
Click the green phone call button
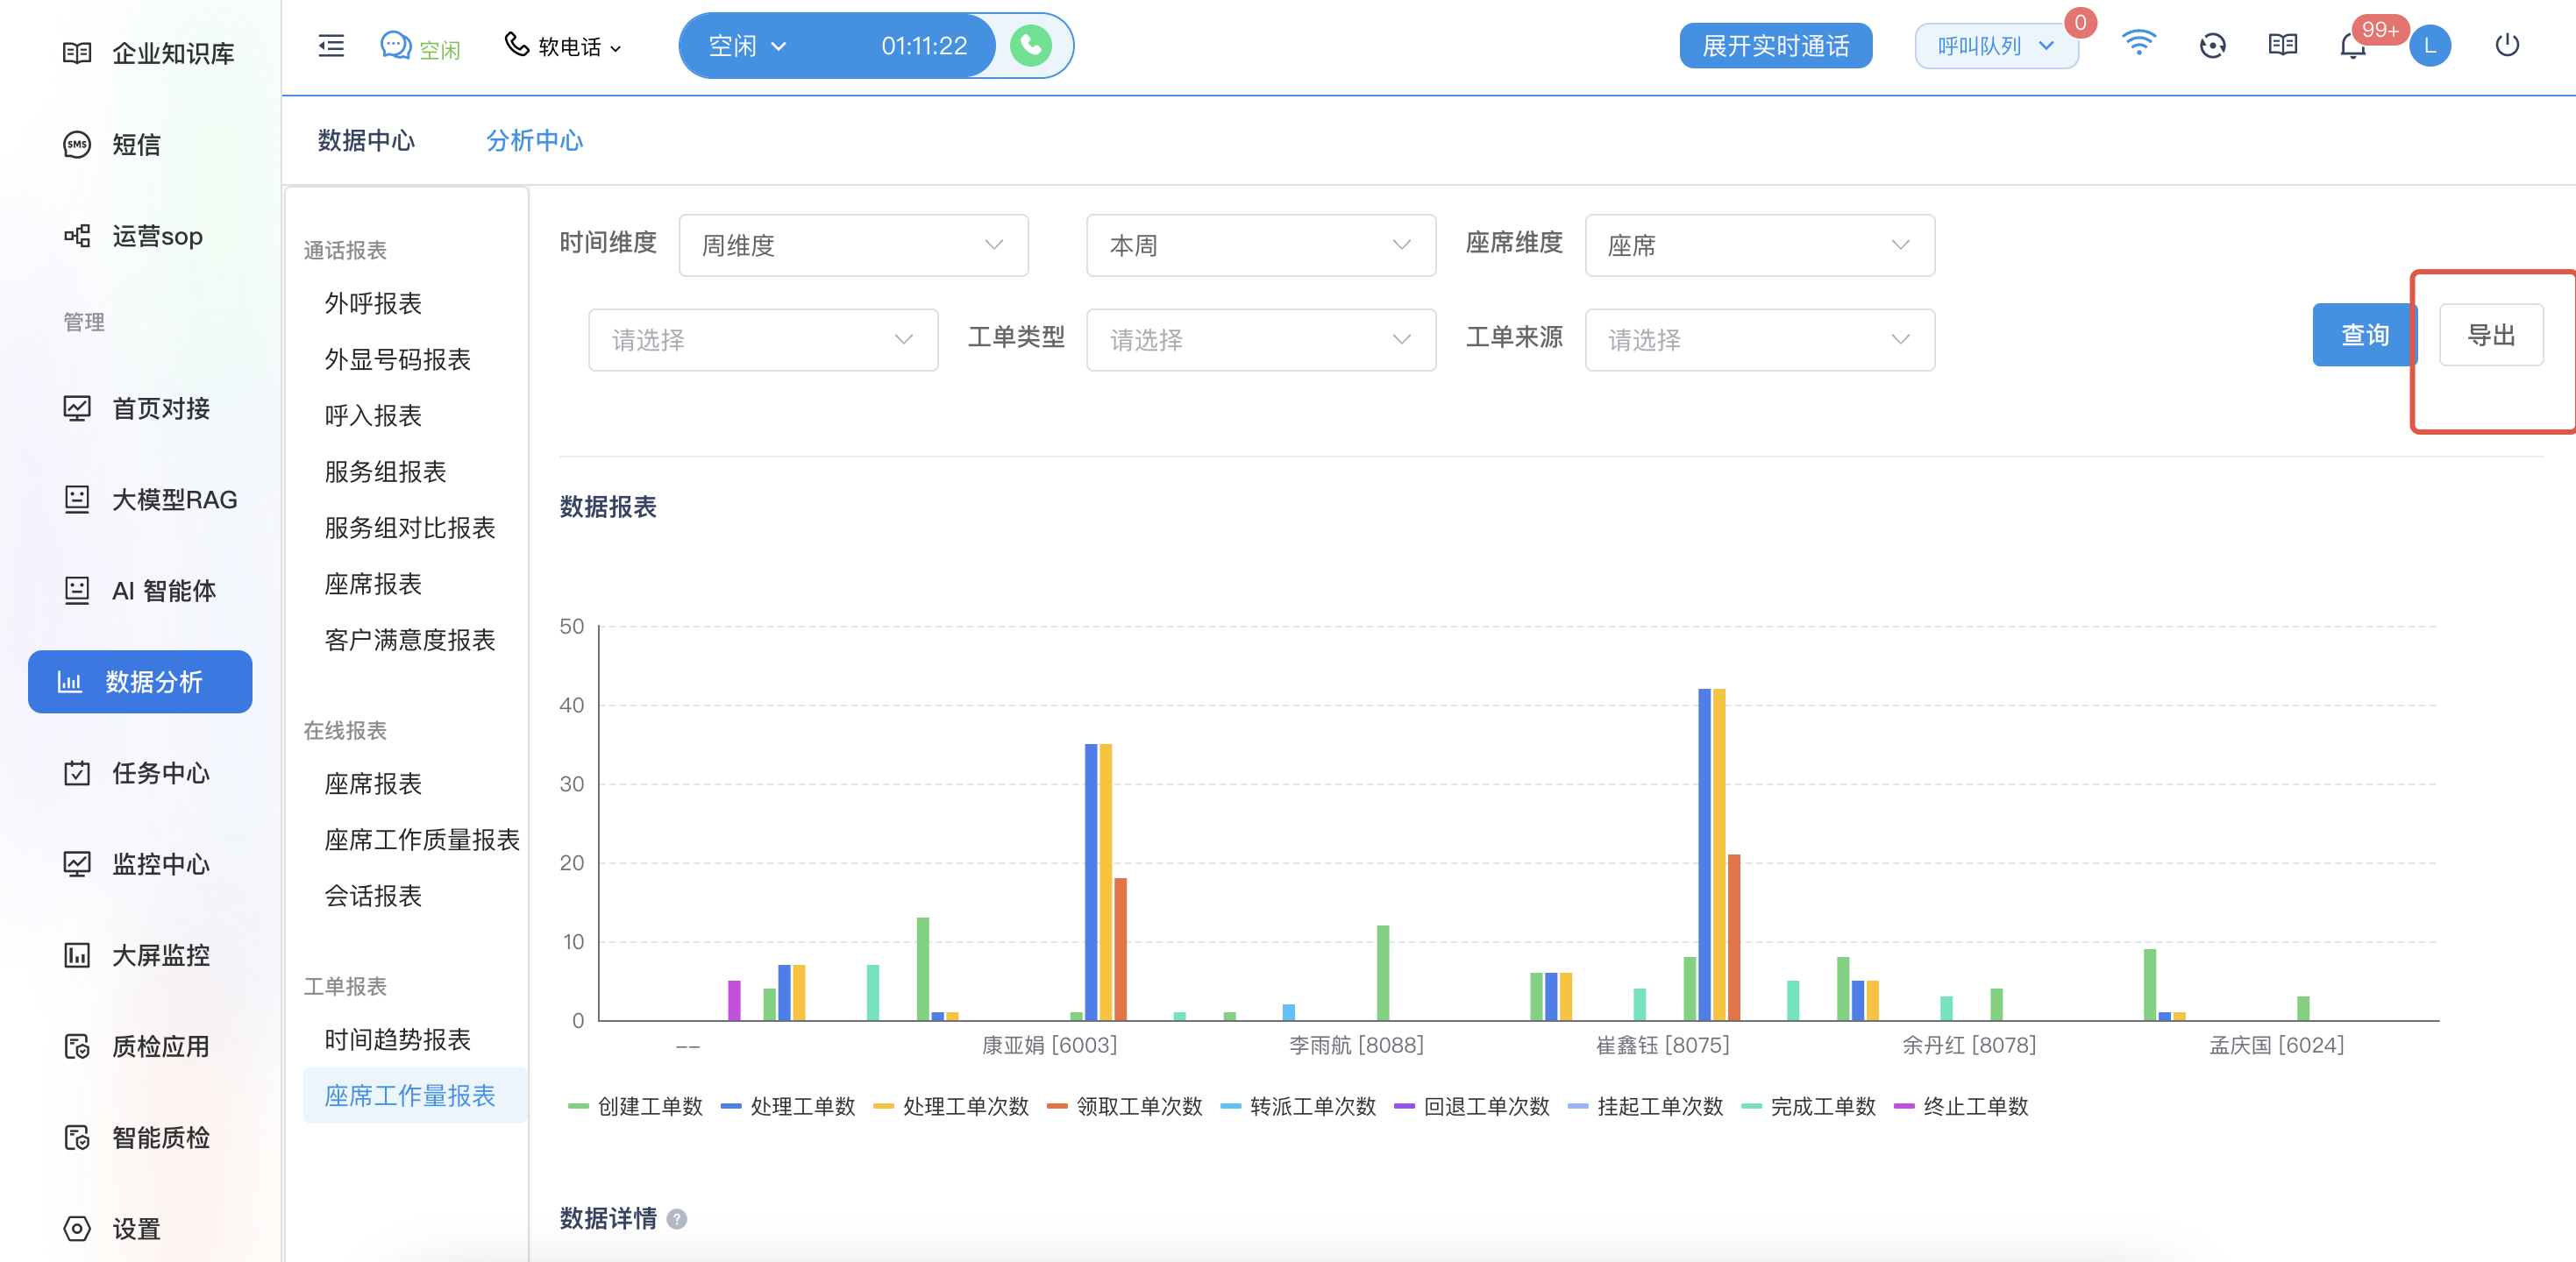[1031, 46]
